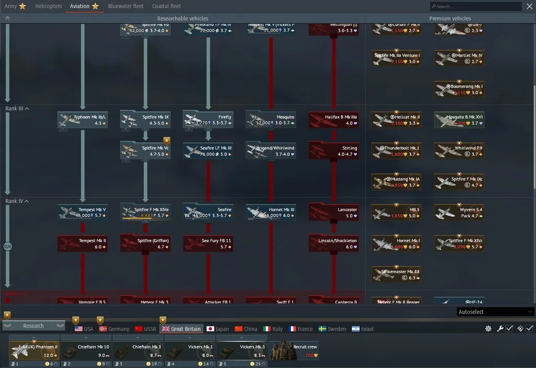Select the Chieftain Mk 10 crew slot
This screenshot has width=536, height=368.
click(x=85, y=350)
